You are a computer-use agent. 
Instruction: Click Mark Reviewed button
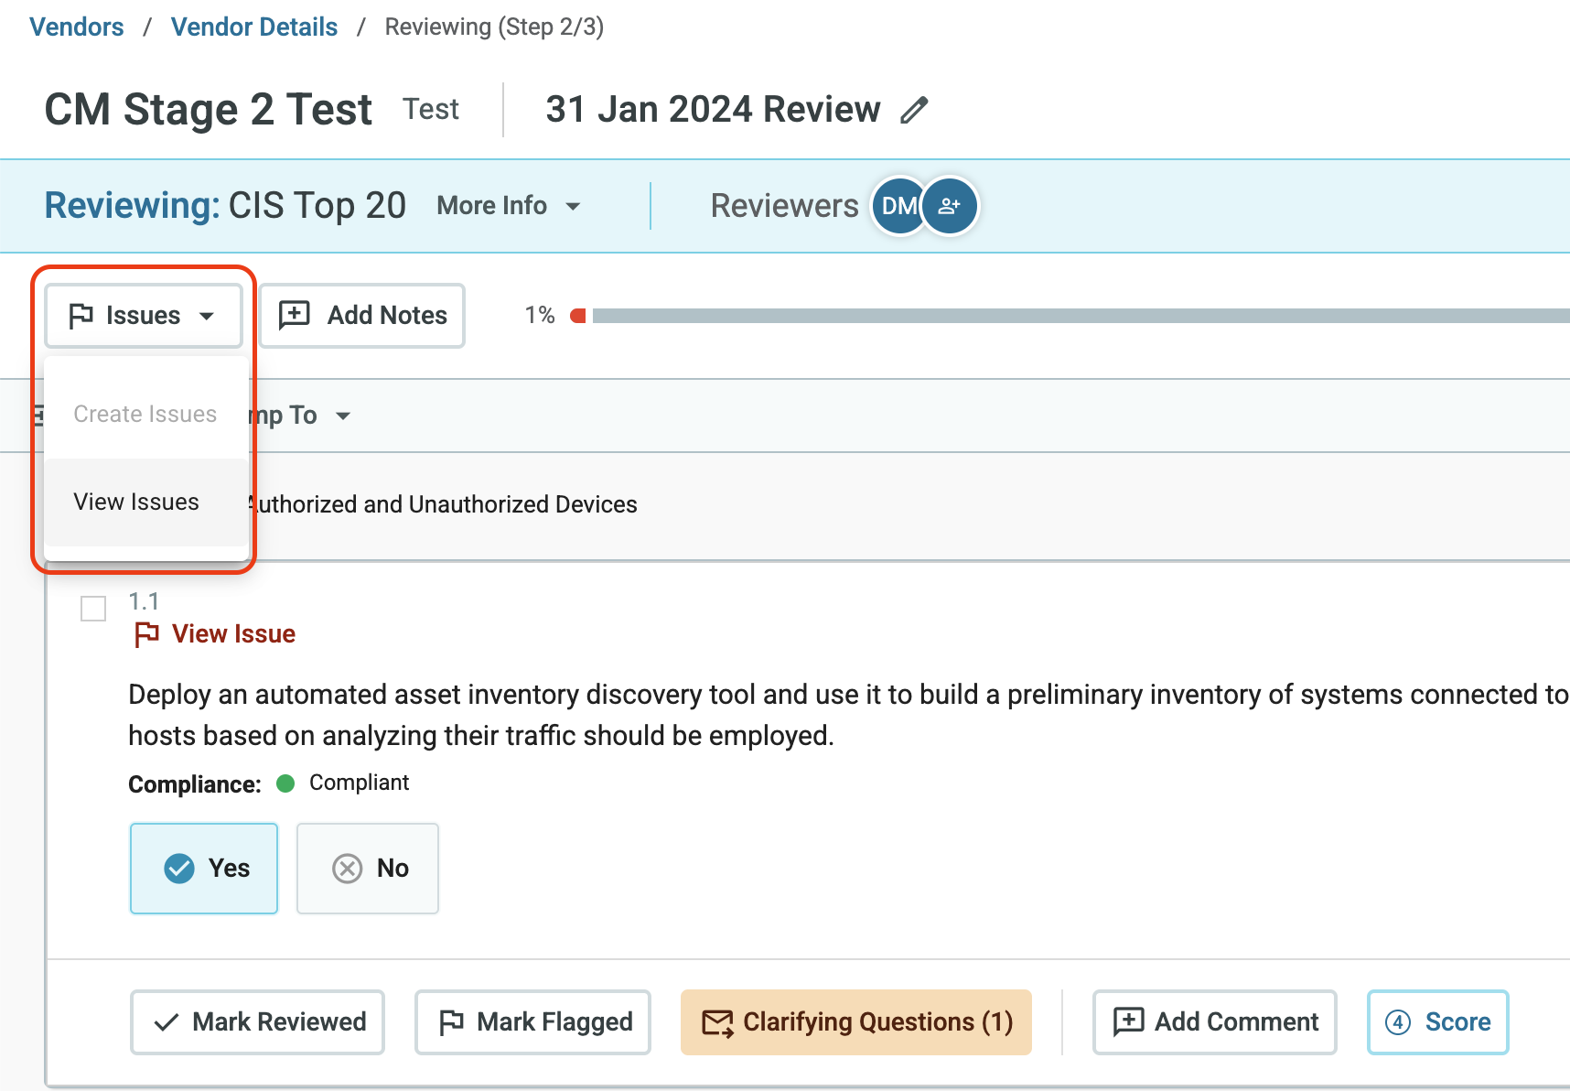tap(257, 1022)
